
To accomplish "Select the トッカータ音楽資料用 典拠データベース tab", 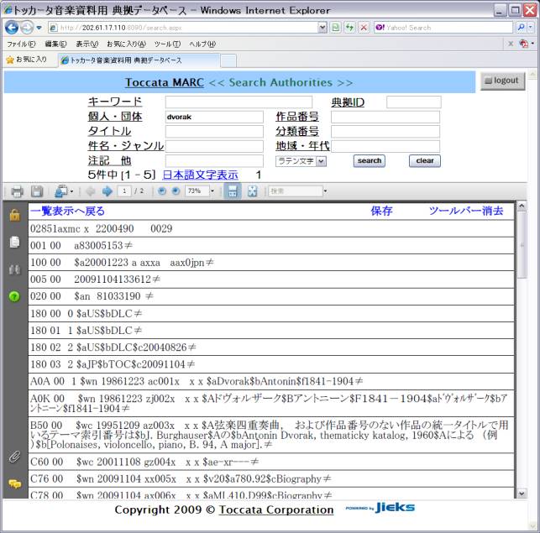I will (139, 60).
